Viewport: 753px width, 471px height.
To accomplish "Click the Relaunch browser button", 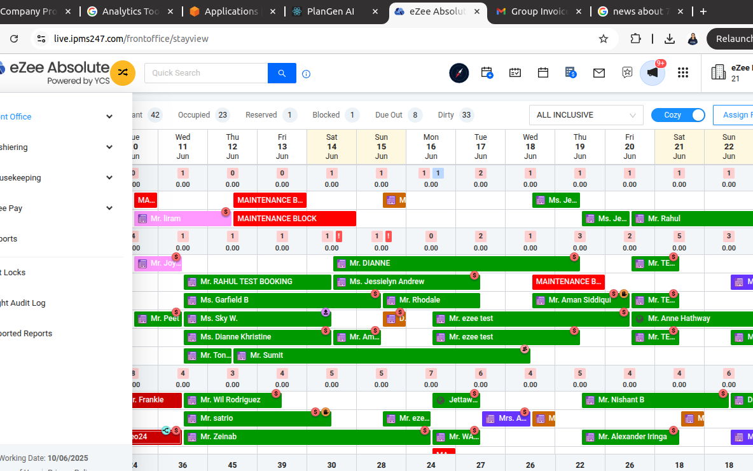I will (x=731, y=39).
